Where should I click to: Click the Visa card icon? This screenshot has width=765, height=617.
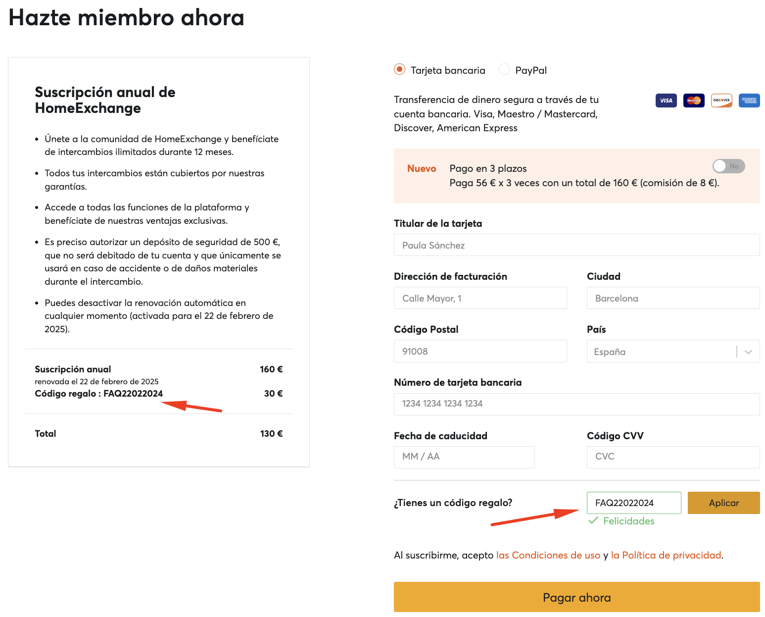[x=666, y=101]
